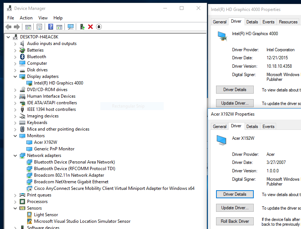
Task: Select Intel(R) HD Graphics 4000 tree item
Action: tap(59, 83)
